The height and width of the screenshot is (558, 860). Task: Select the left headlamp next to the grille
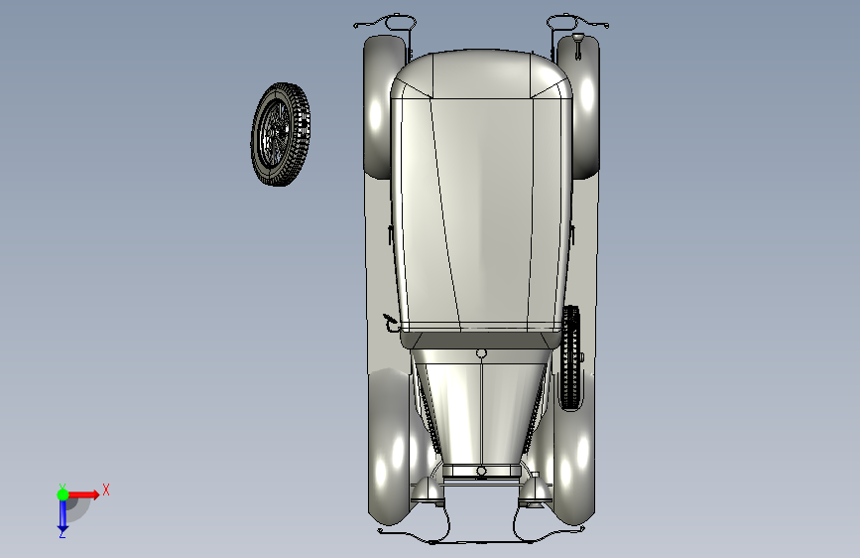point(427,491)
